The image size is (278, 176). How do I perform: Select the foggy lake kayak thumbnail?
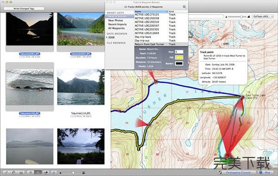[30, 146]
